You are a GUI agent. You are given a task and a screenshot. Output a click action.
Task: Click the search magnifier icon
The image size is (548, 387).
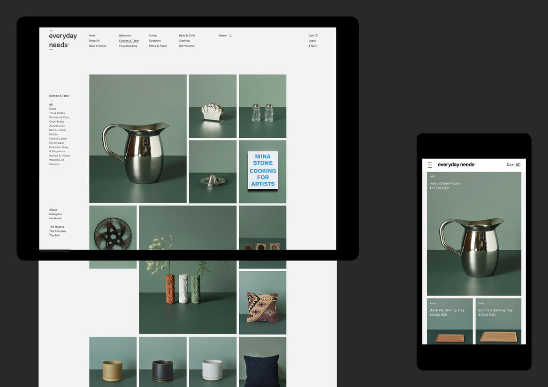click(230, 36)
